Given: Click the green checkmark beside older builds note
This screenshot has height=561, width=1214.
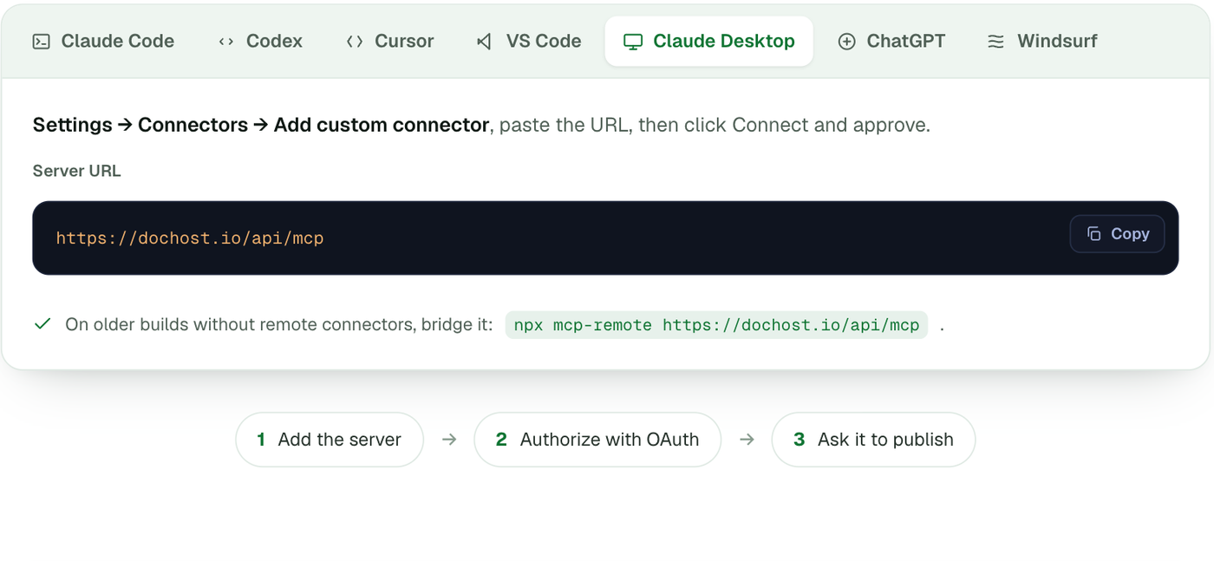Looking at the screenshot, I should 42,324.
